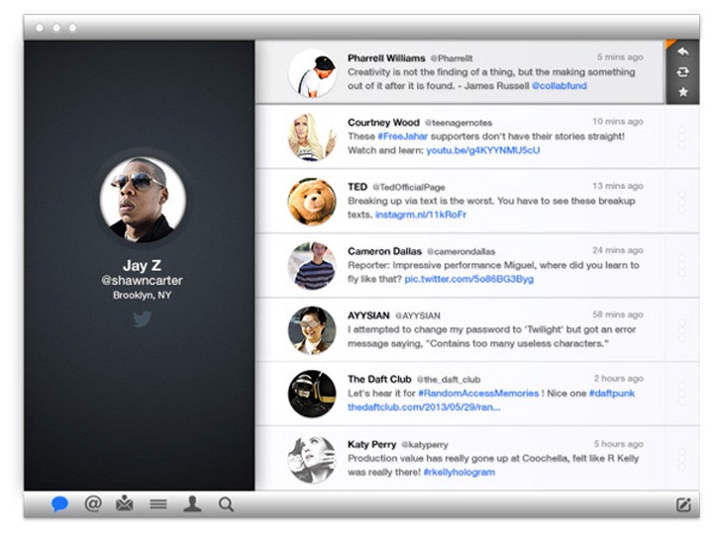Retweet Pharrell Williams' tweet

pyautogui.click(x=682, y=72)
